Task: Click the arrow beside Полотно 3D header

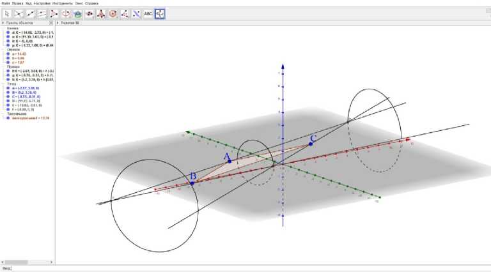Action: 58,23
